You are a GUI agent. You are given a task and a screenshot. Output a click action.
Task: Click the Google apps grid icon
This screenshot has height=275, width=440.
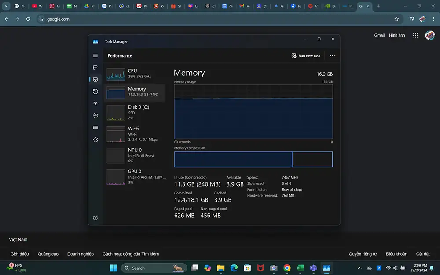(415, 35)
